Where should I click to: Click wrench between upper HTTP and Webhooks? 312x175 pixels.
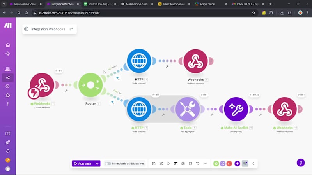point(167,66)
